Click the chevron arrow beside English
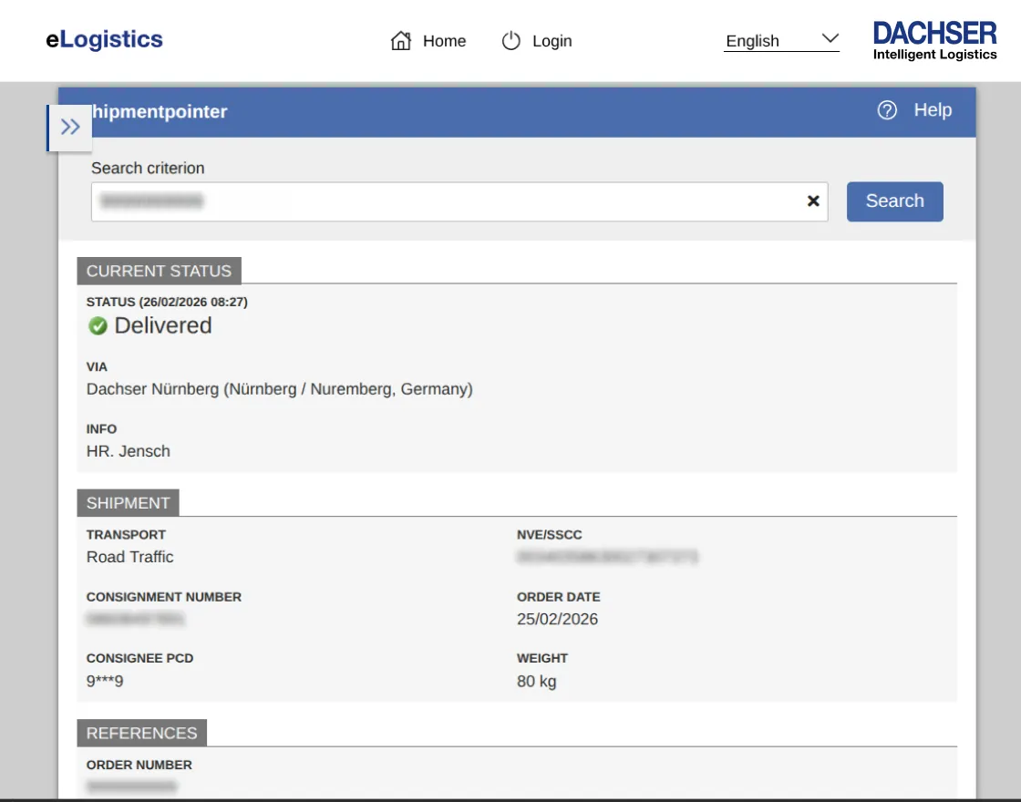The image size is (1021, 802). pos(829,39)
